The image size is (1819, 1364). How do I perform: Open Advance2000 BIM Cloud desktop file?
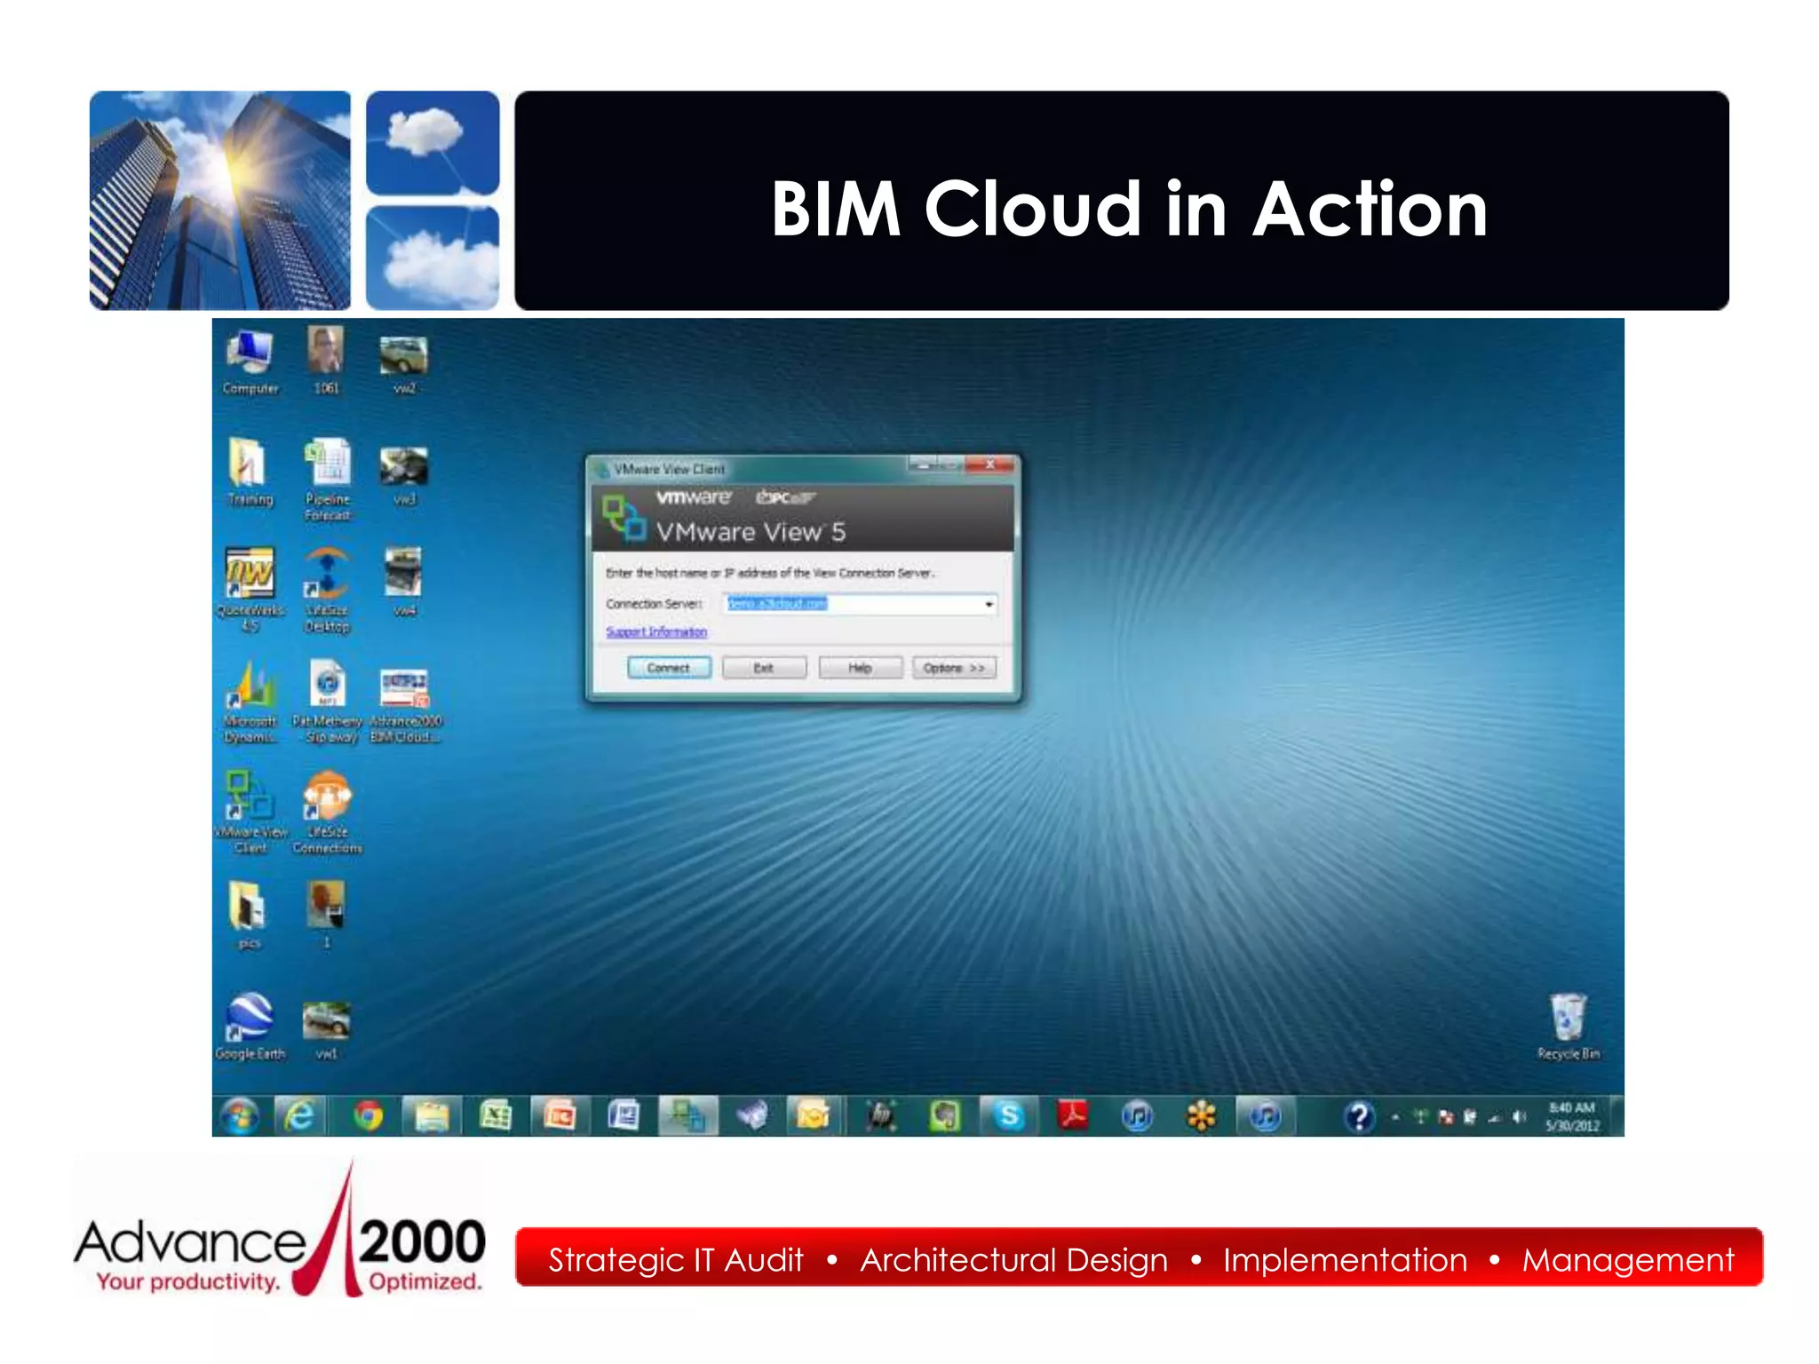405,706
